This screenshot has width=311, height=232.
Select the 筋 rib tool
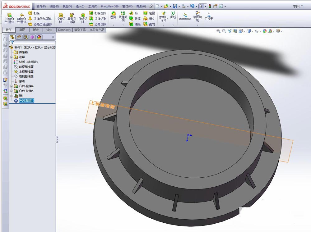[134, 13]
